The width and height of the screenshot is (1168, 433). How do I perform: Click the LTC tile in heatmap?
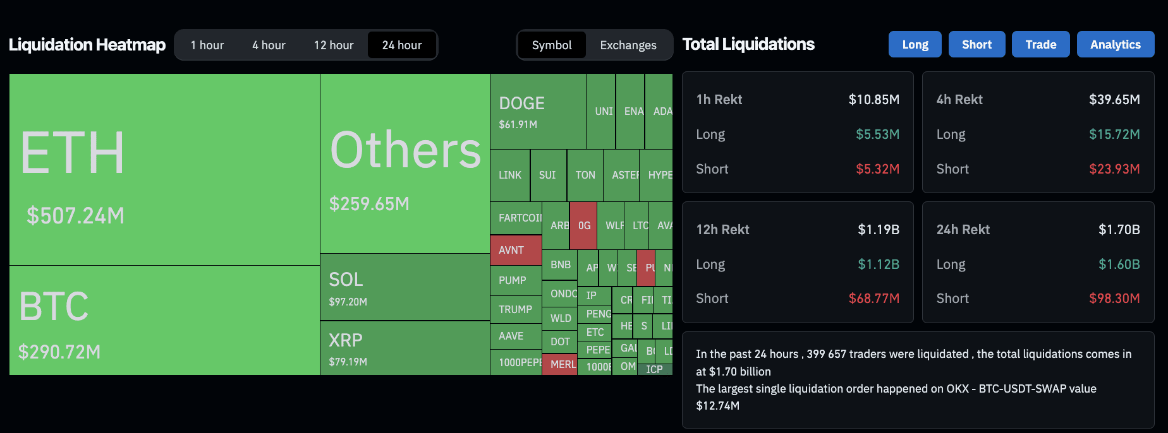(x=637, y=225)
